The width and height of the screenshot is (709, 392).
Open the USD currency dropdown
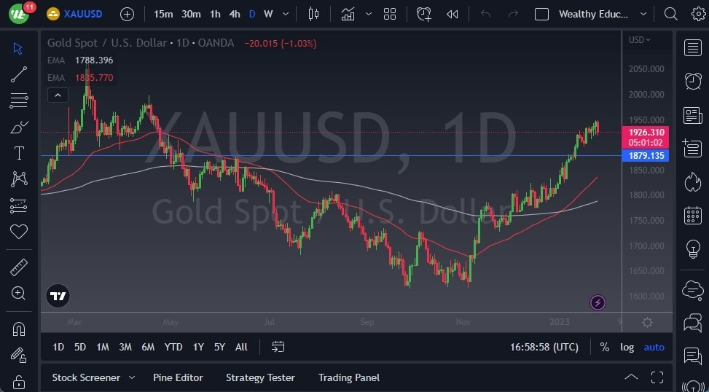click(x=640, y=40)
